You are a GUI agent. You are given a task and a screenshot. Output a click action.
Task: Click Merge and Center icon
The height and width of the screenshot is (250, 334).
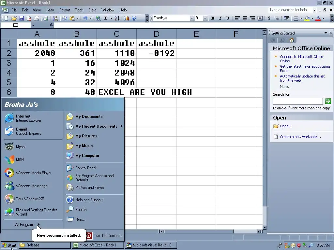[260, 18]
